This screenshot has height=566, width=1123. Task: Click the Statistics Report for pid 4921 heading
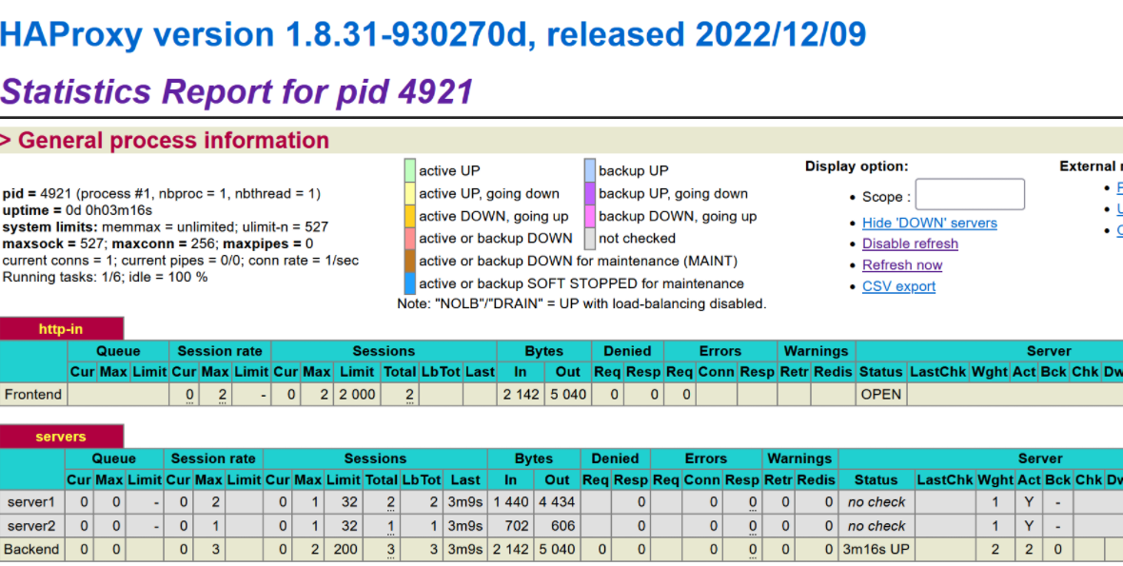[236, 91]
